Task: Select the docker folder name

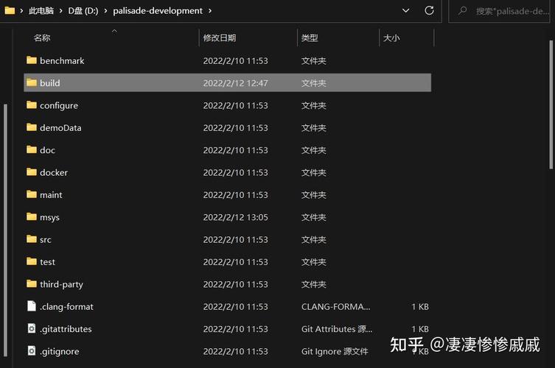Action: point(54,172)
